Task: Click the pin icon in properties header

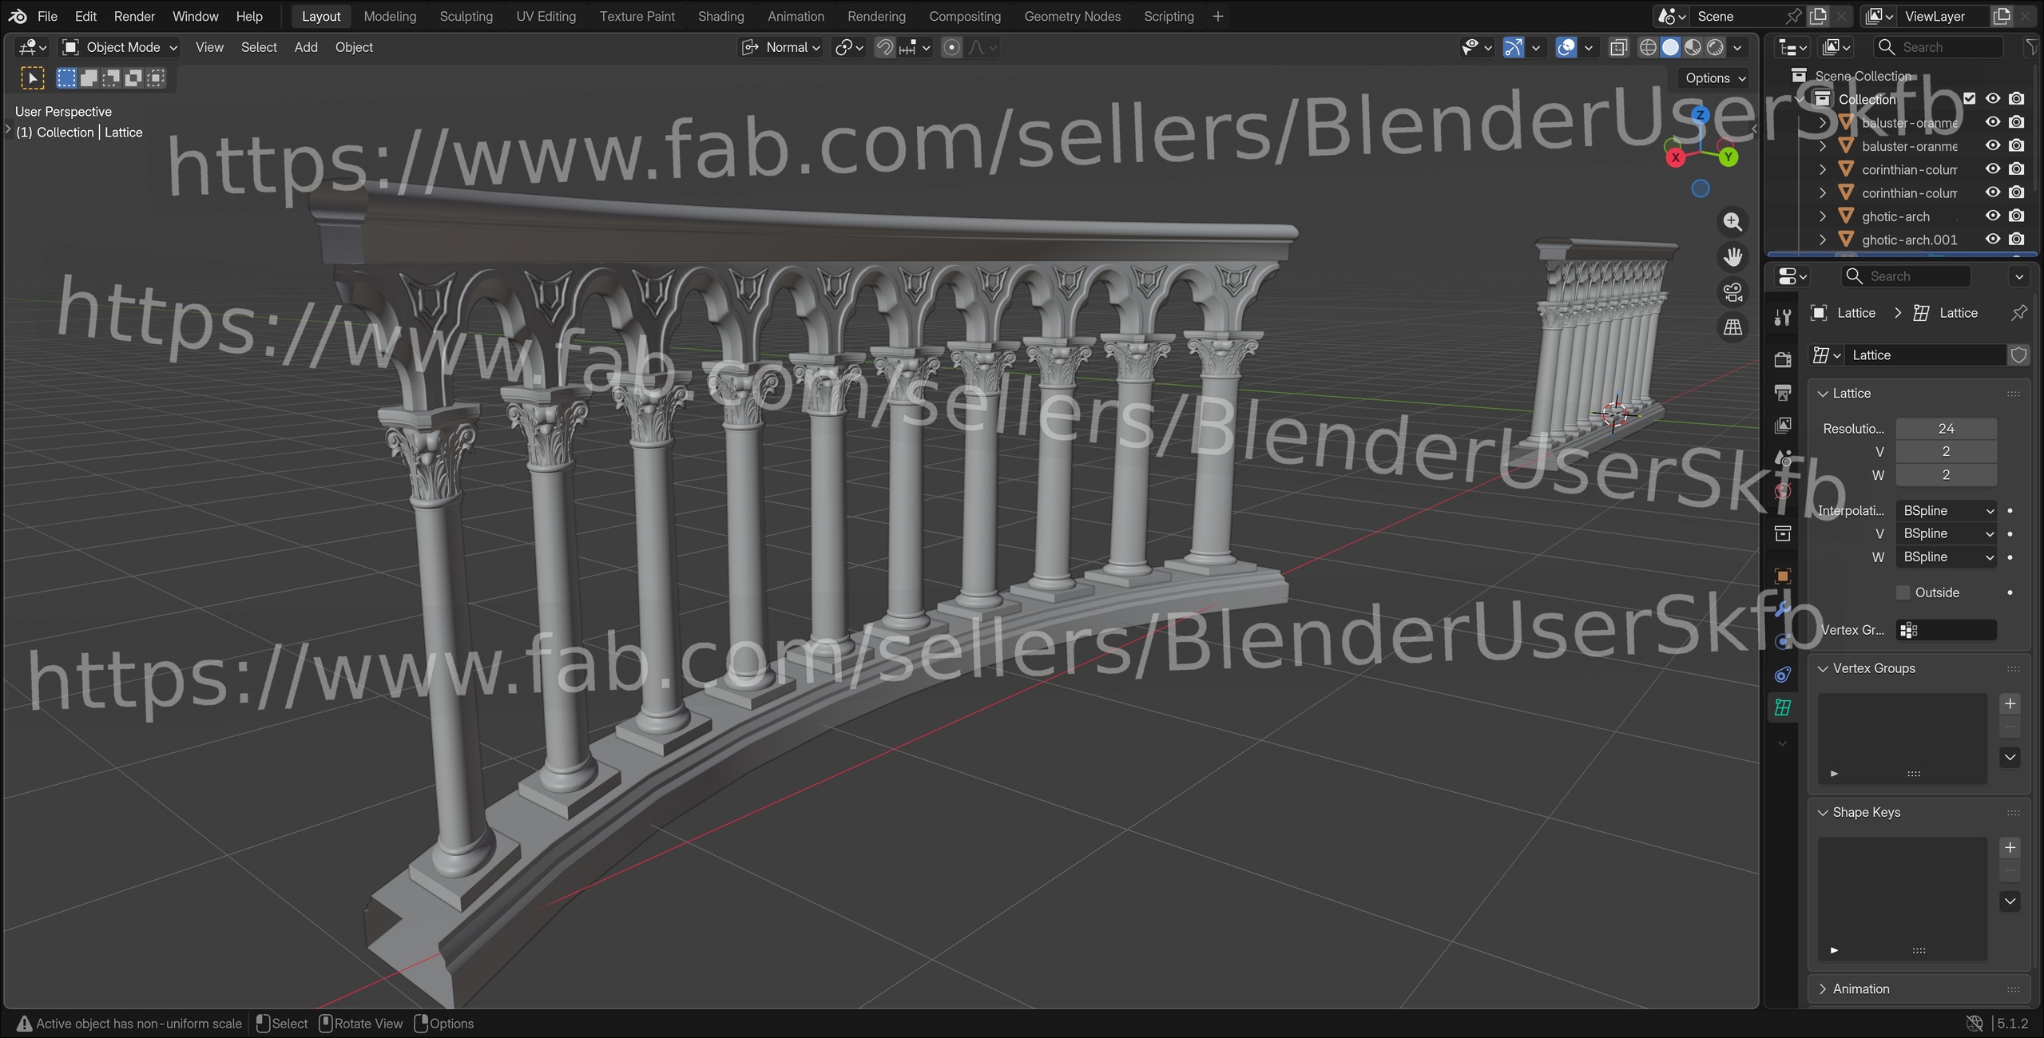Action: (2019, 313)
